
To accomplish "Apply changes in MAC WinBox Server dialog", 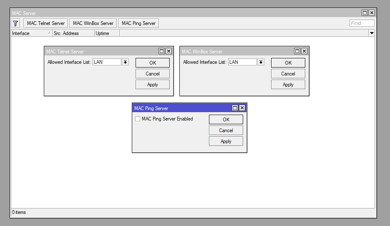I will pyautogui.click(x=288, y=85).
